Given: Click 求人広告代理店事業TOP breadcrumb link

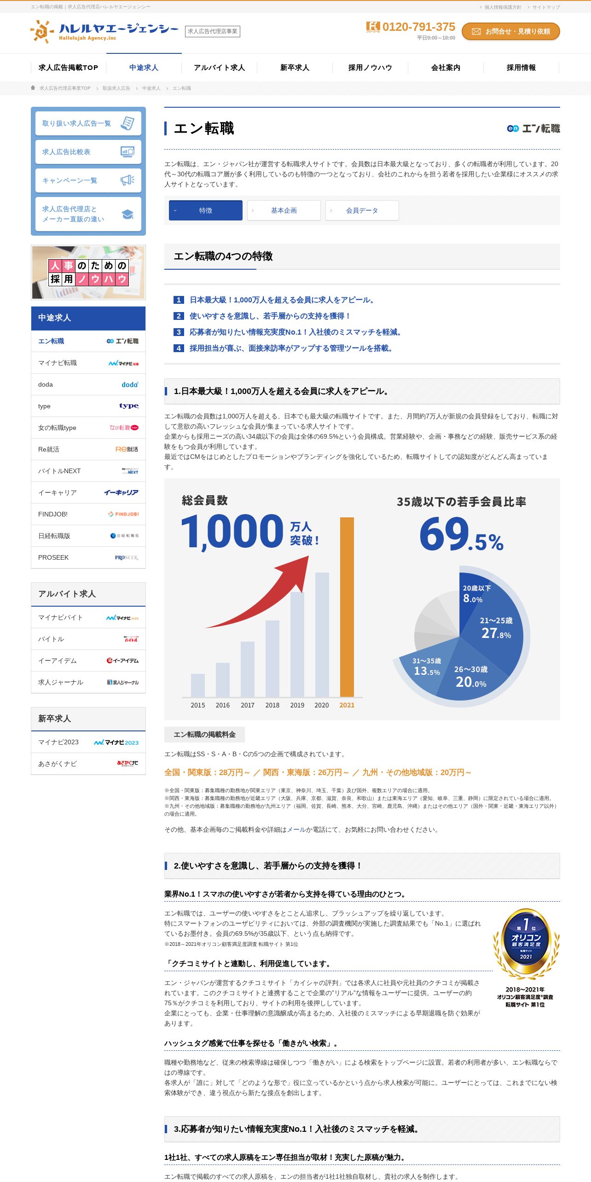Looking at the screenshot, I should pos(65,88).
